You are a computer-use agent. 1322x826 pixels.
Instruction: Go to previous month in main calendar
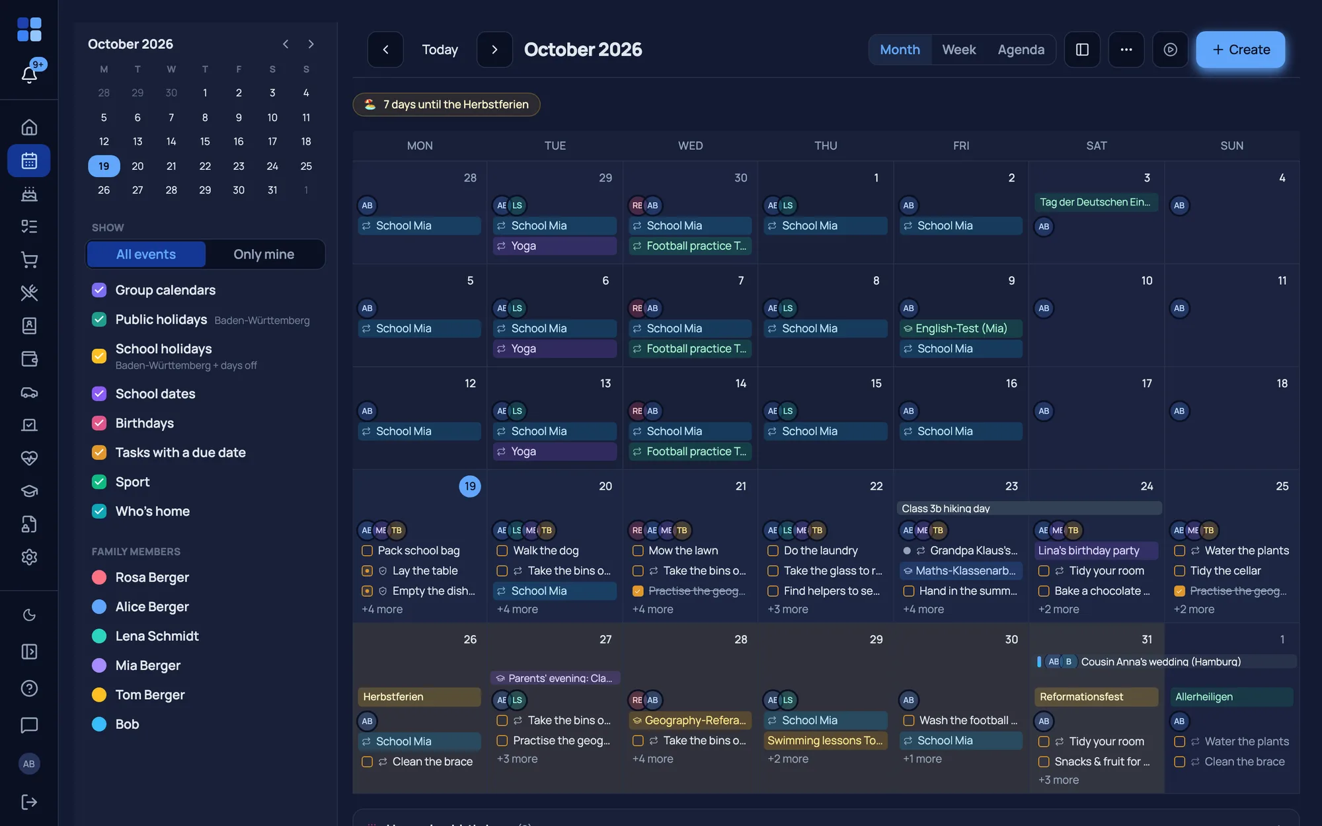(385, 50)
